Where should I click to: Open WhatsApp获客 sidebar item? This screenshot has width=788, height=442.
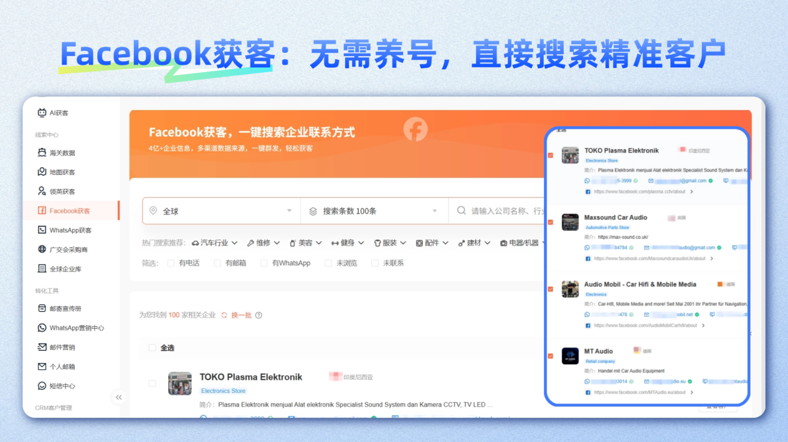click(x=65, y=230)
